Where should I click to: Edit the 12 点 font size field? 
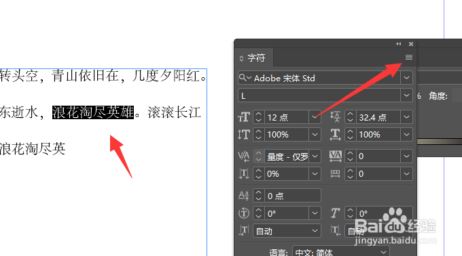coord(287,117)
